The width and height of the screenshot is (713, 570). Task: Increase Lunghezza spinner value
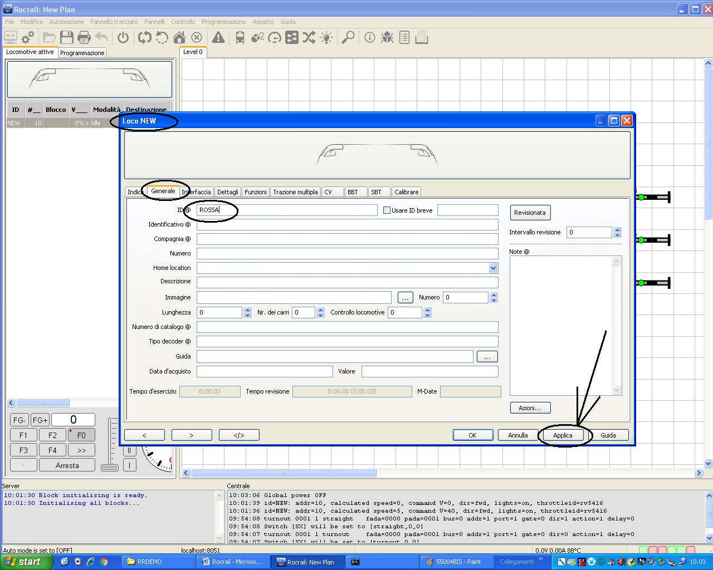click(247, 309)
